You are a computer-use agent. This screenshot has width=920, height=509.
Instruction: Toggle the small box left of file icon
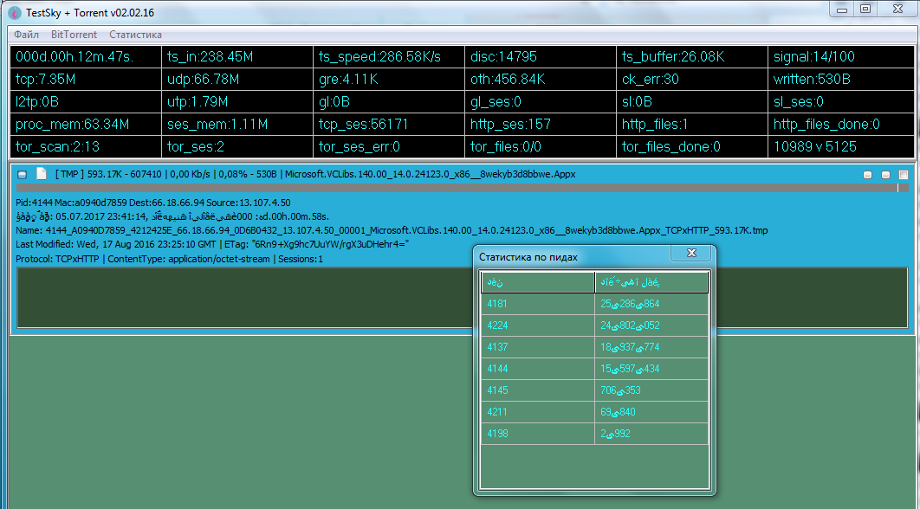(23, 175)
